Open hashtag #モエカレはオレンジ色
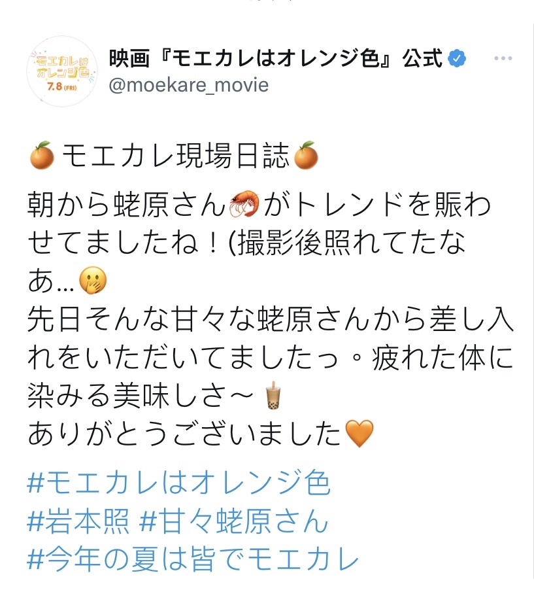534x609 pixels. pos(178,483)
